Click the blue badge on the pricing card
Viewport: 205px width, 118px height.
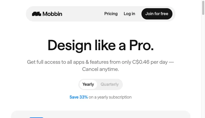(x=36, y=117)
